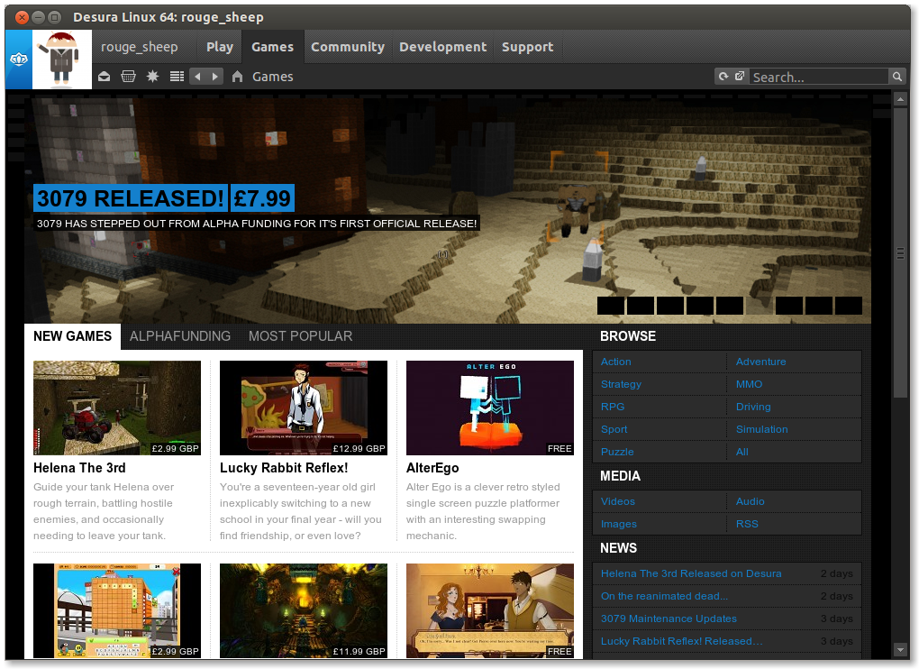This screenshot has width=919, height=669.
Task: Open the RSS media link
Action: click(747, 524)
